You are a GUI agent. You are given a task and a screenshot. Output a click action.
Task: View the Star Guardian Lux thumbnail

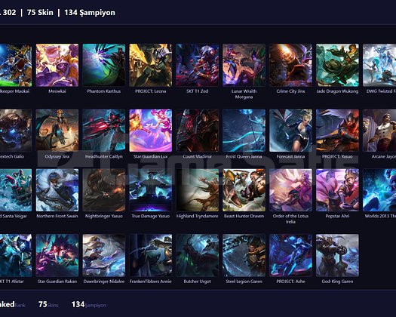[151, 131]
